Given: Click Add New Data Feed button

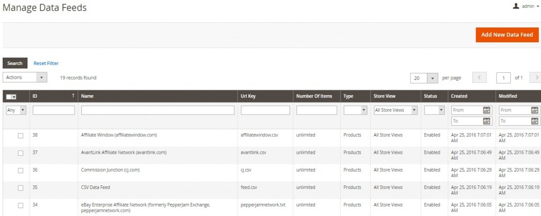Looking at the screenshot, I should tap(507, 35).
